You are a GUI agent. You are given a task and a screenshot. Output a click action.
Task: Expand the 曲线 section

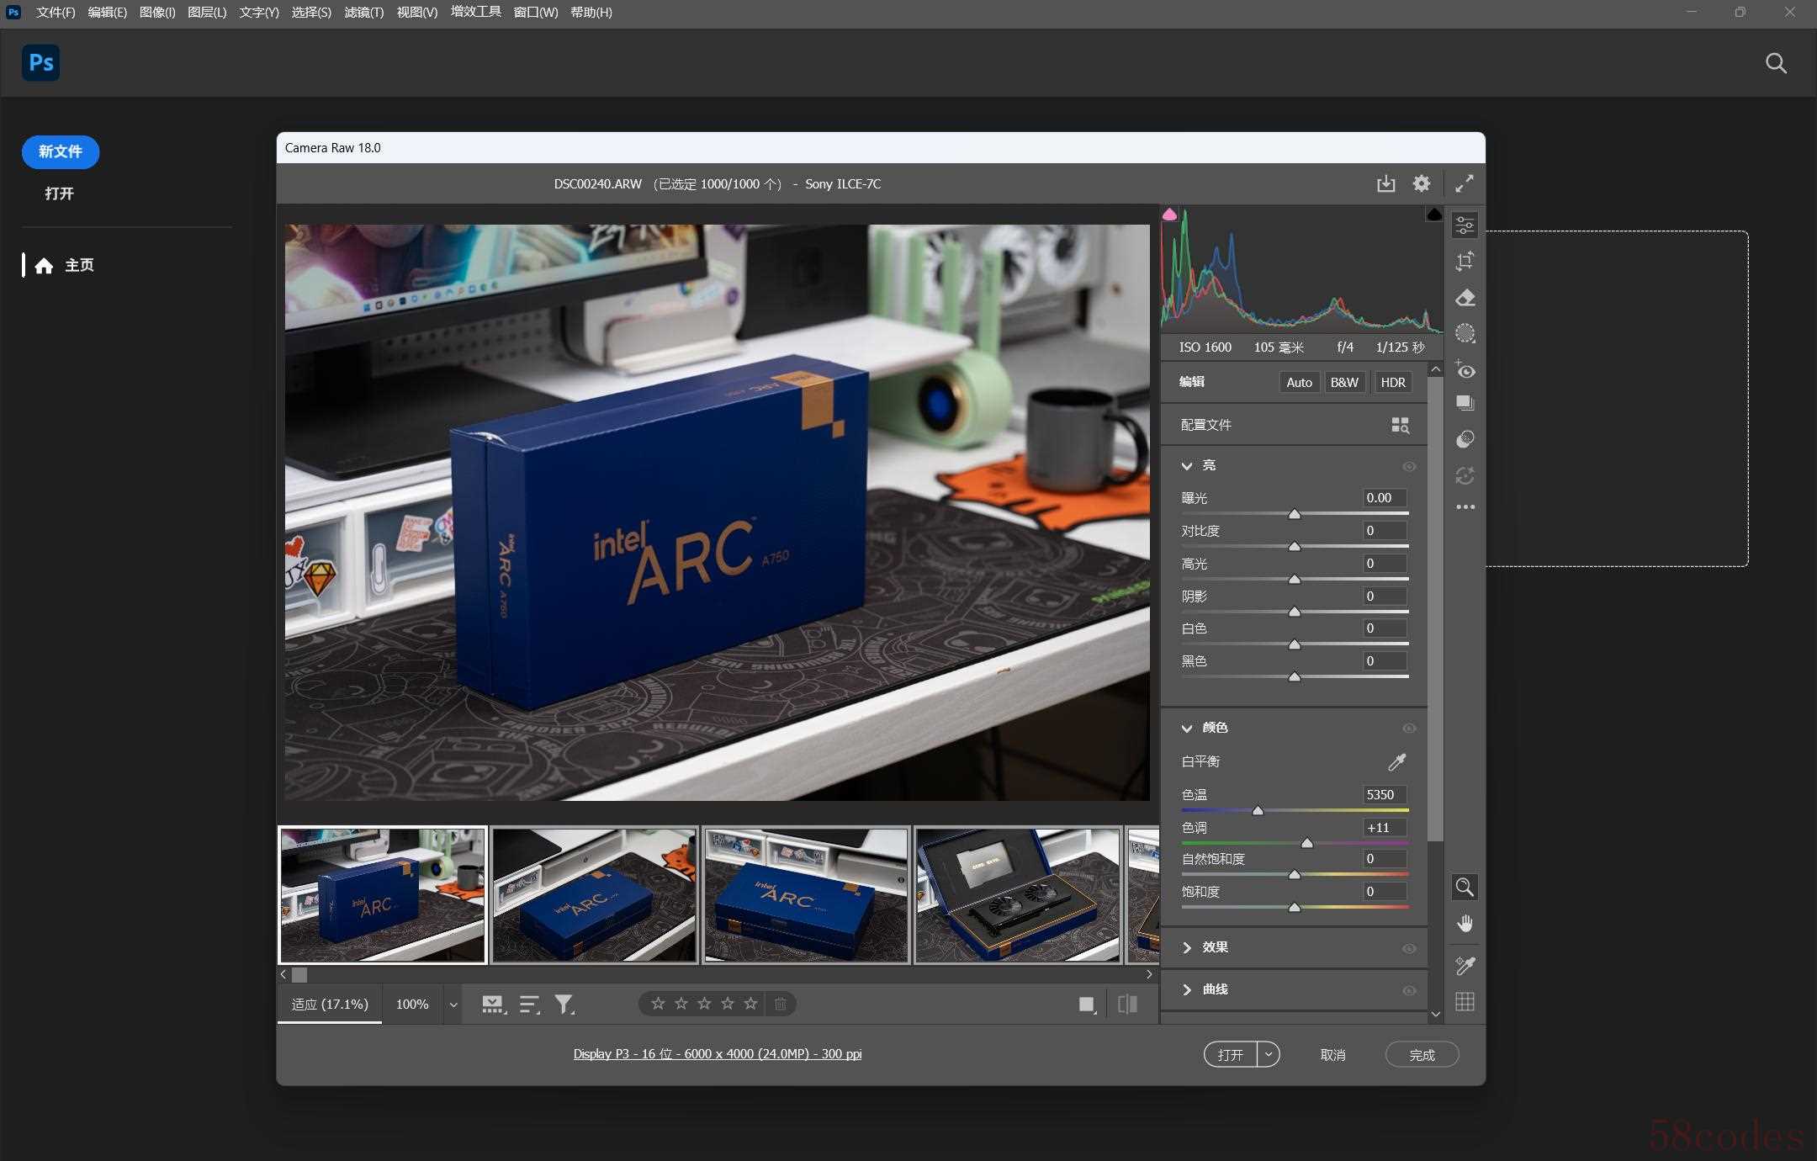[1187, 990]
